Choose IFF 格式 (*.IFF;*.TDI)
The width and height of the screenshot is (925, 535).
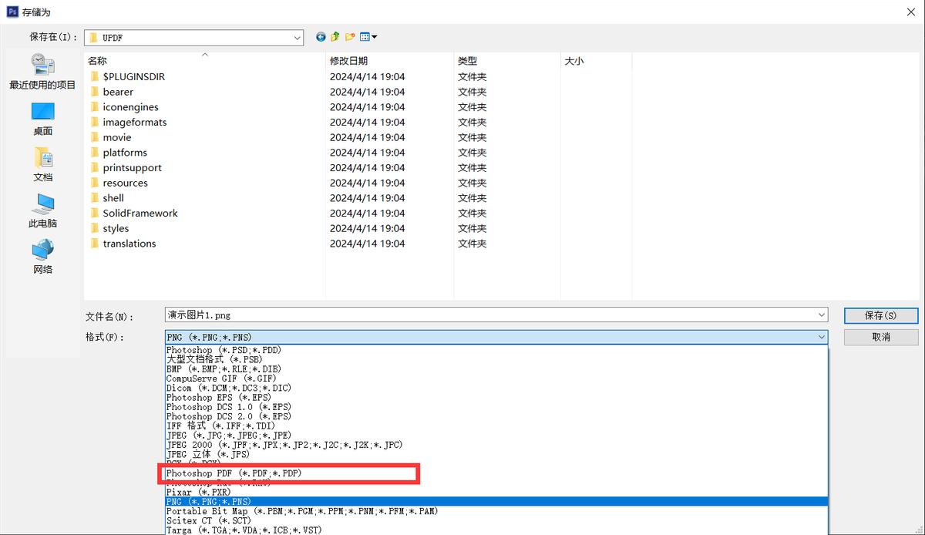coord(496,426)
